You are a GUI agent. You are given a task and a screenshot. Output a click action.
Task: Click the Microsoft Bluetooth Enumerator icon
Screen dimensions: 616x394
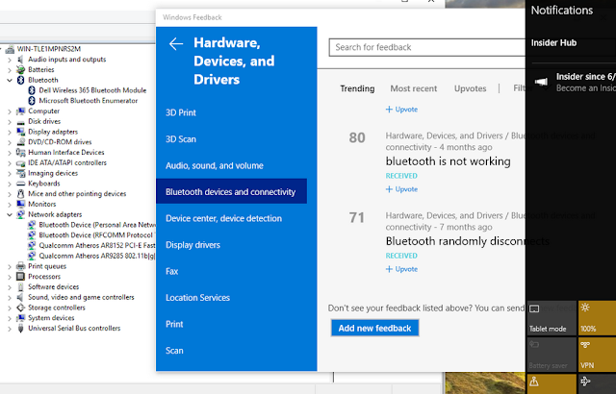(32, 101)
